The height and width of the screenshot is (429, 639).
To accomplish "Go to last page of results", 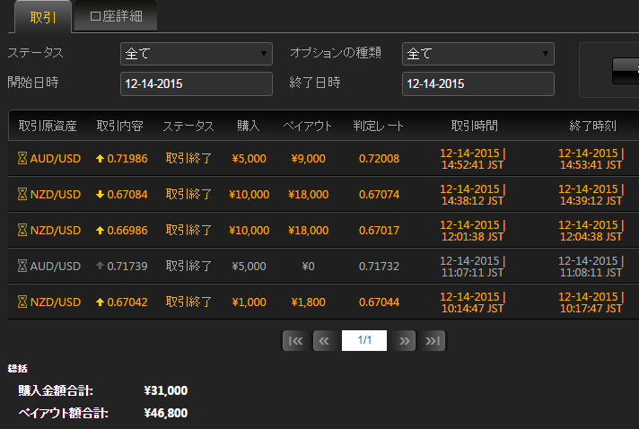I will point(433,340).
